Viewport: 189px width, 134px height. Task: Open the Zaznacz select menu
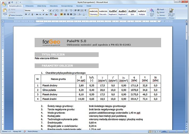(162, 15)
